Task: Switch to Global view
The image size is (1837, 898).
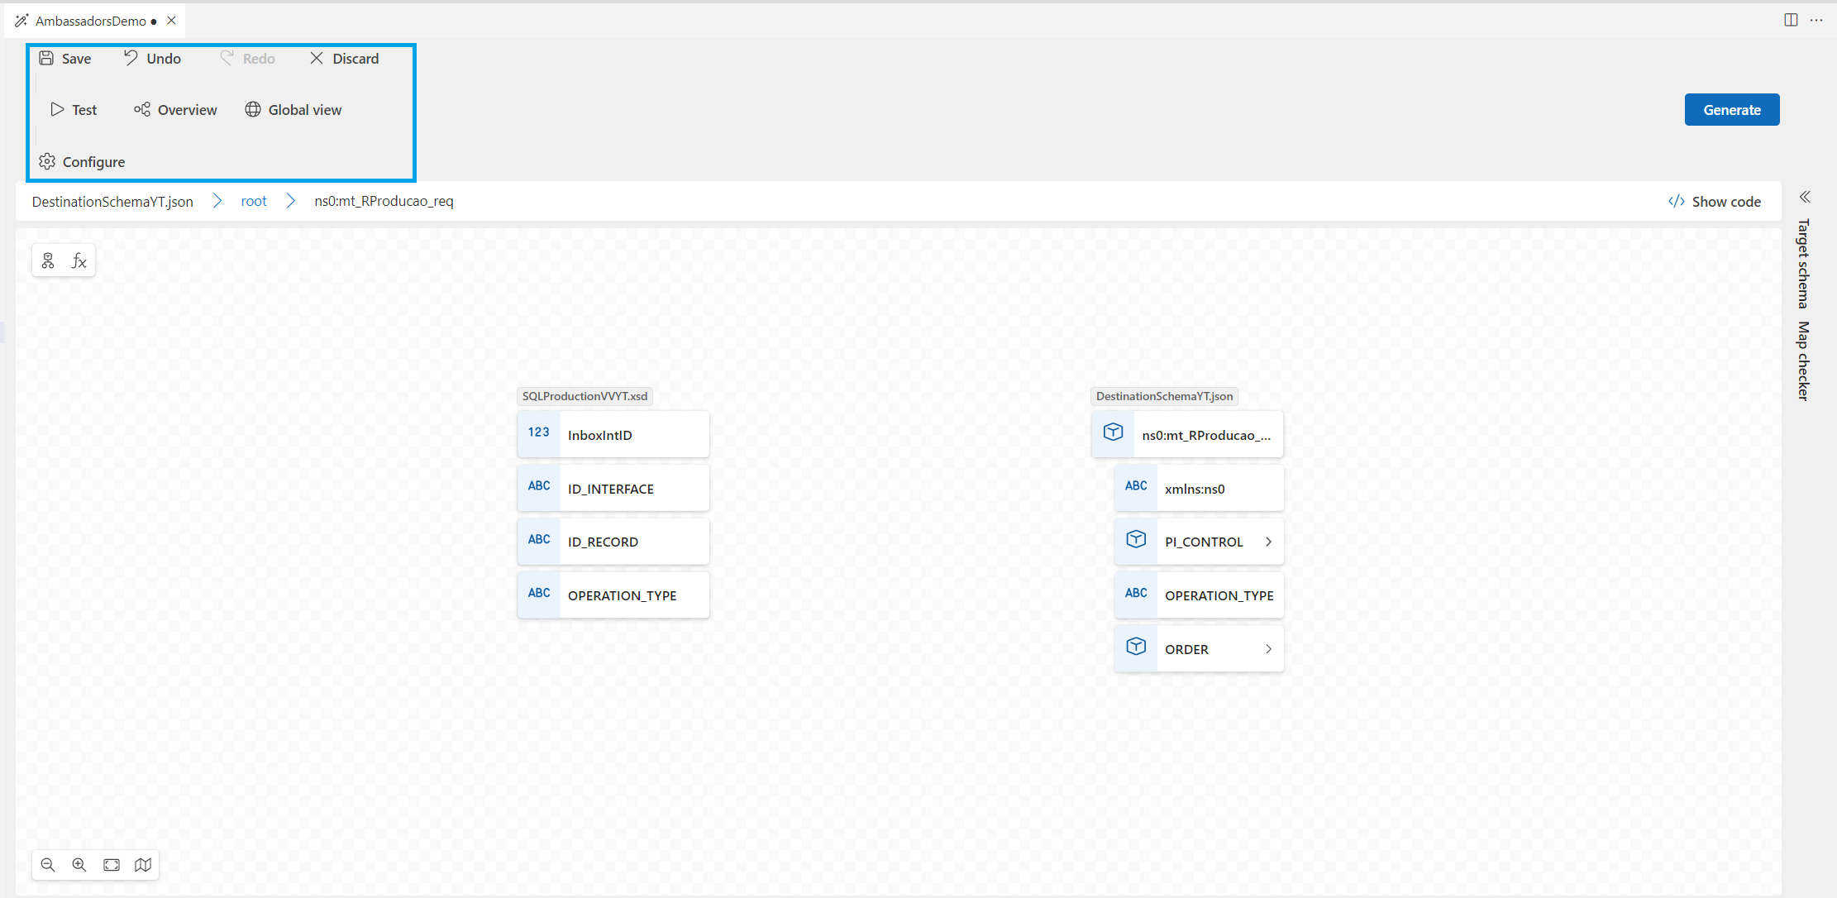Action: [x=293, y=109]
